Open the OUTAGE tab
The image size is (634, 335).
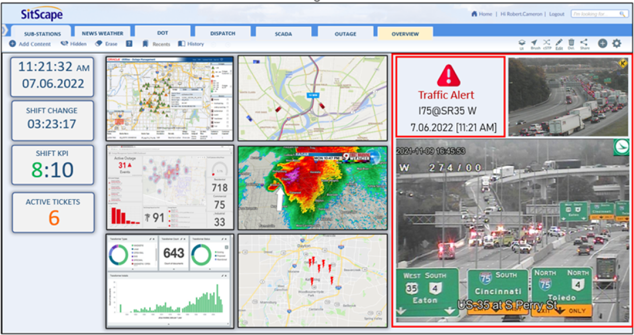click(x=345, y=34)
